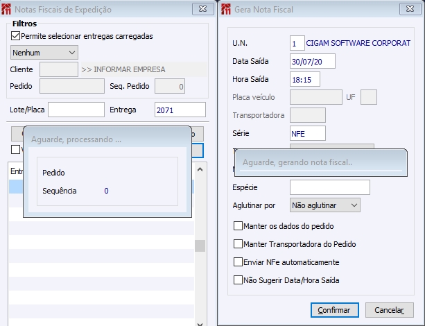Uncheck Permite selecionar entregas carregadas
This screenshot has width=425, height=326.
click(15, 36)
